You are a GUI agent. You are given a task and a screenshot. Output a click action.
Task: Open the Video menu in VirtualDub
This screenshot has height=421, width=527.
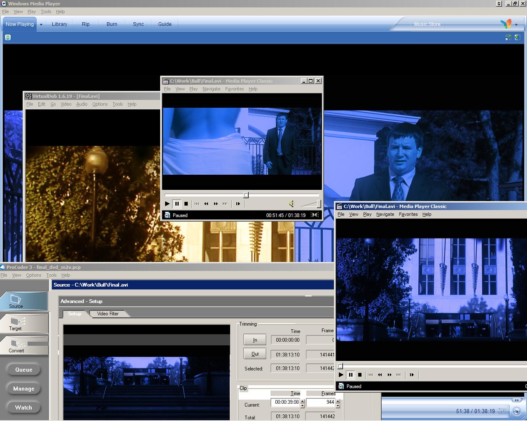pyautogui.click(x=66, y=104)
